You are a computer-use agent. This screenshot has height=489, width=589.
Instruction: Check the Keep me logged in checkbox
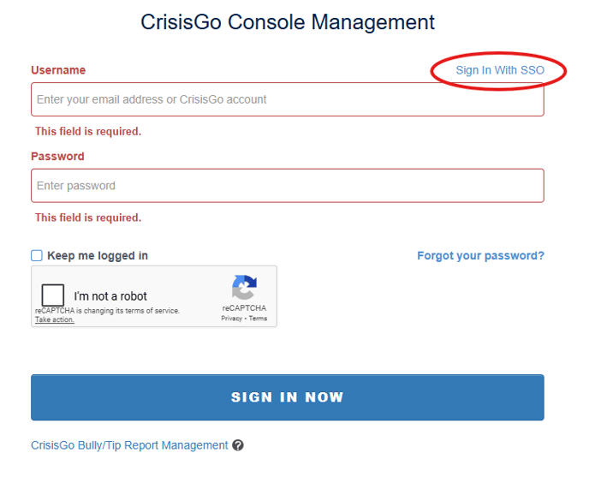[x=37, y=255]
